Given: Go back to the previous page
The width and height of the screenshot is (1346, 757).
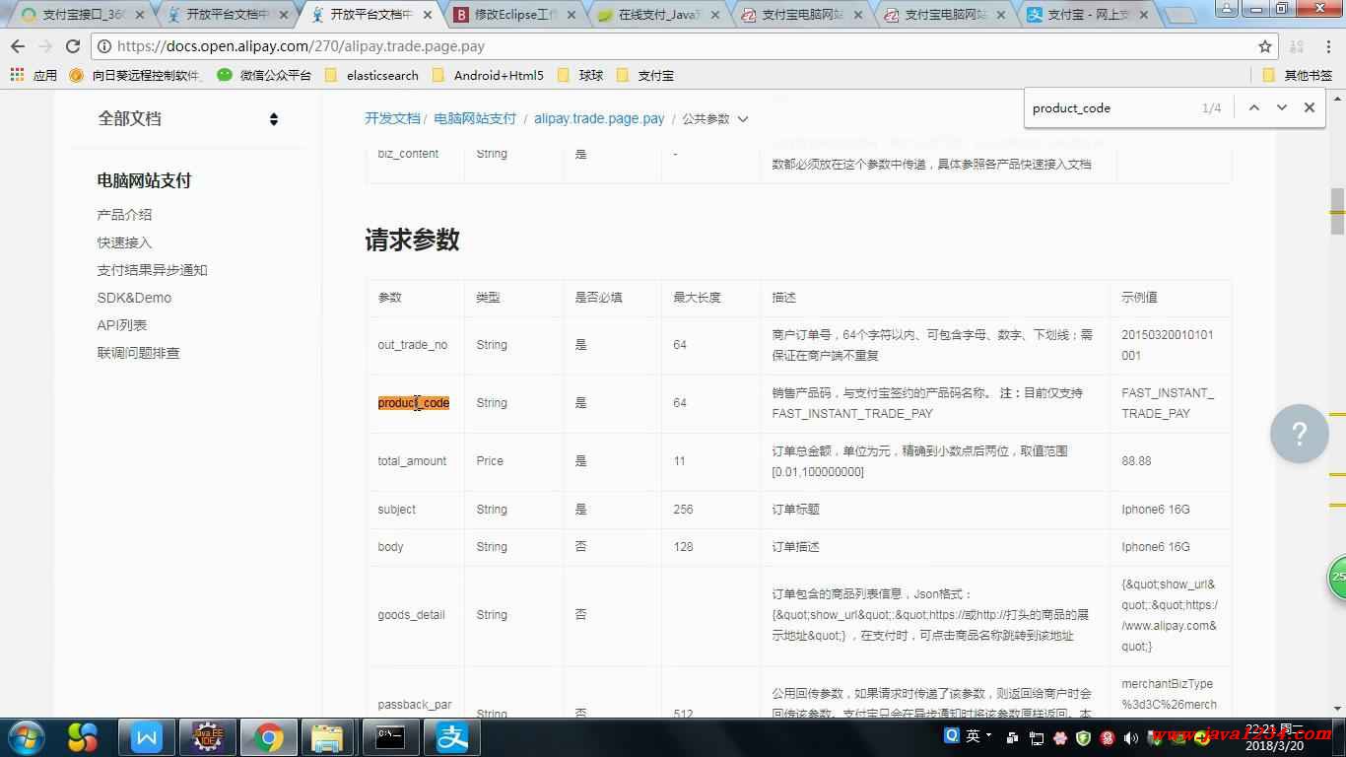Looking at the screenshot, I should [x=18, y=46].
